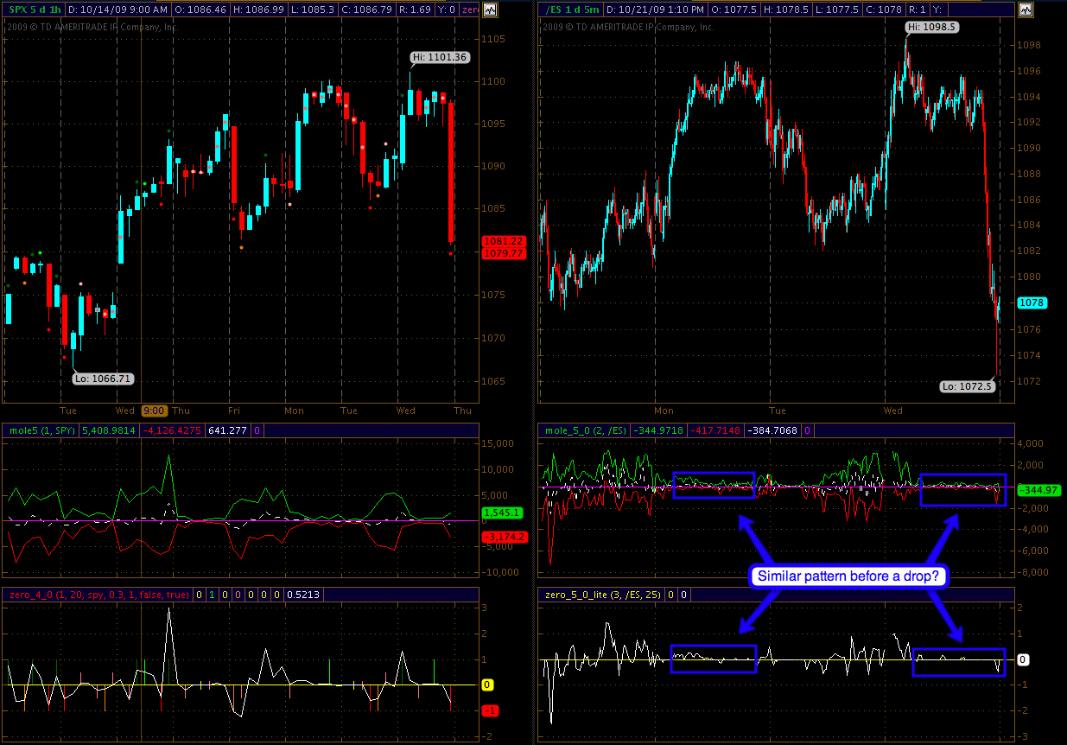Click the green 1,545.1 value tag

click(x=493, y=513)
